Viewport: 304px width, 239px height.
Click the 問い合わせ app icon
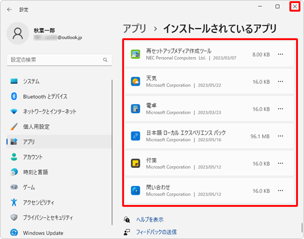pos(136,190)
